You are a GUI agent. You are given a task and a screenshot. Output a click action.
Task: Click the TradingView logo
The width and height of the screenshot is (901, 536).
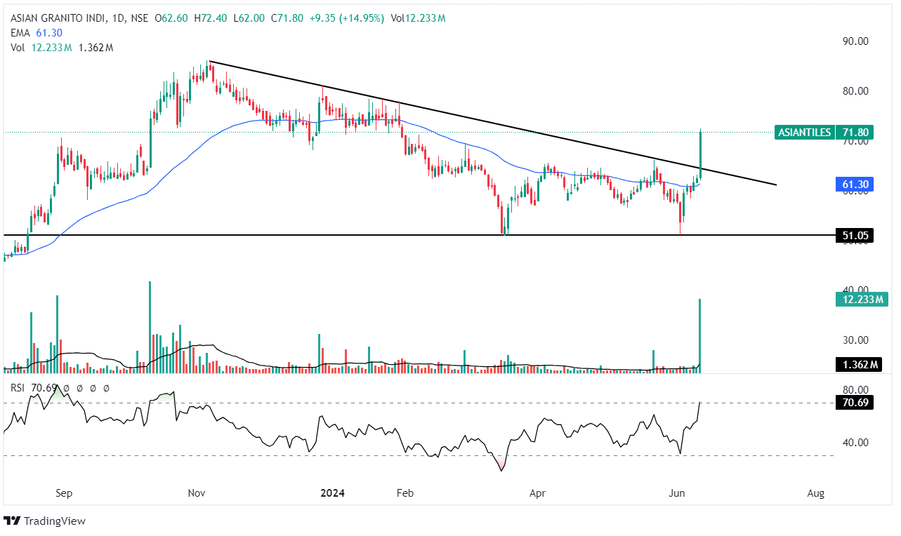pyautogui.click(x=44, y=521)
